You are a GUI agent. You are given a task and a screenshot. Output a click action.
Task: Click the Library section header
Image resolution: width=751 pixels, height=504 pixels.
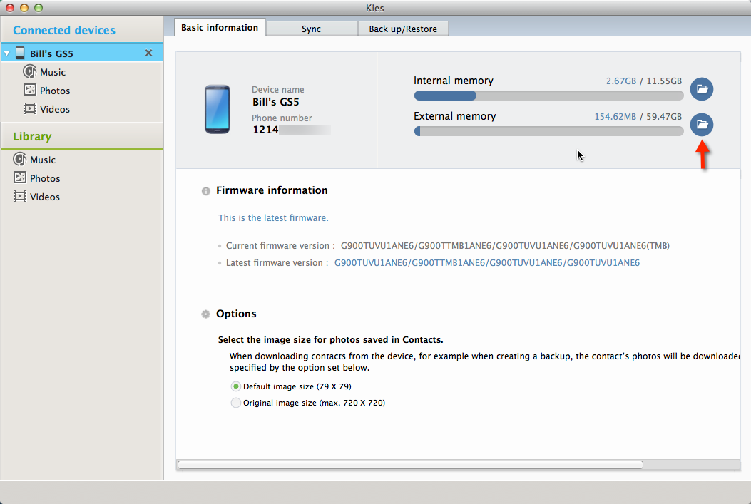tap(32, 136)
